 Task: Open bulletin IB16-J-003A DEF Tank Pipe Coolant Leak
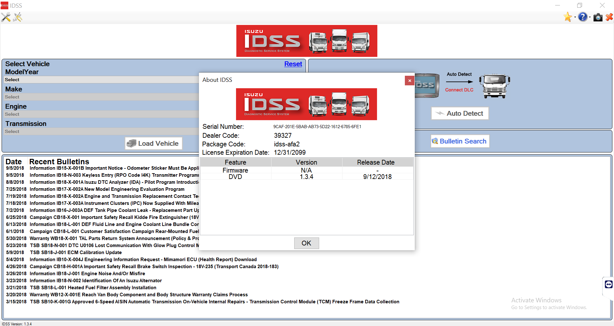(x=114, y=210)
